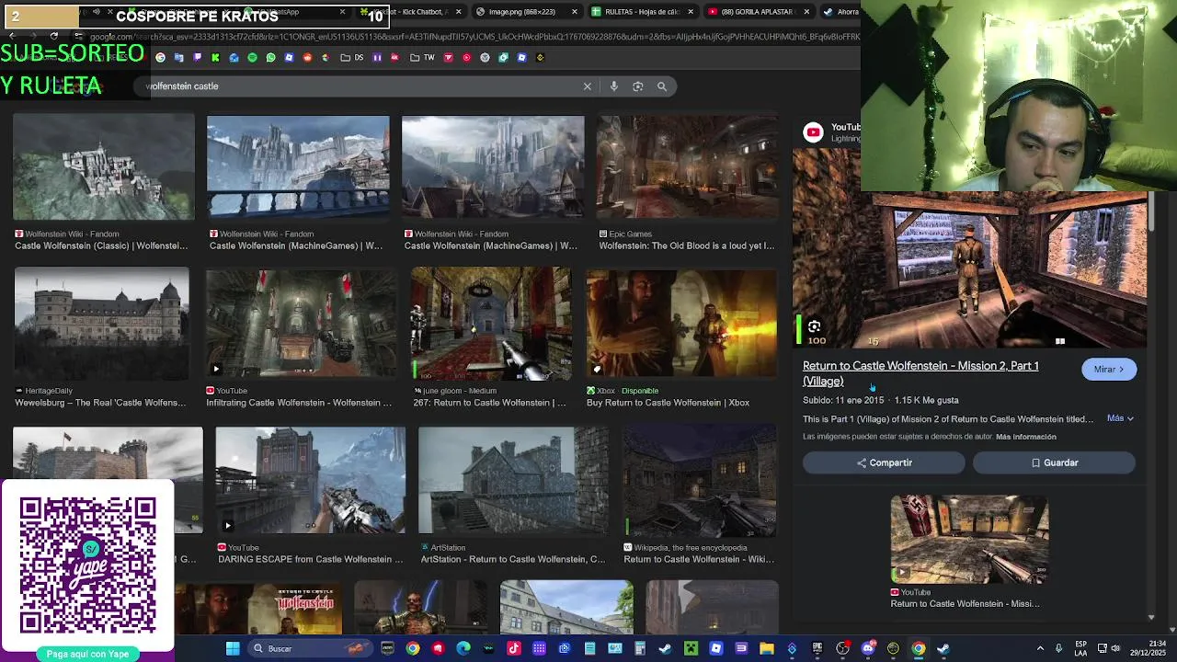Search by image with the Lens icon
Image resolution: width=1177 pixels, height=662 pixels.
pos(638,86)
